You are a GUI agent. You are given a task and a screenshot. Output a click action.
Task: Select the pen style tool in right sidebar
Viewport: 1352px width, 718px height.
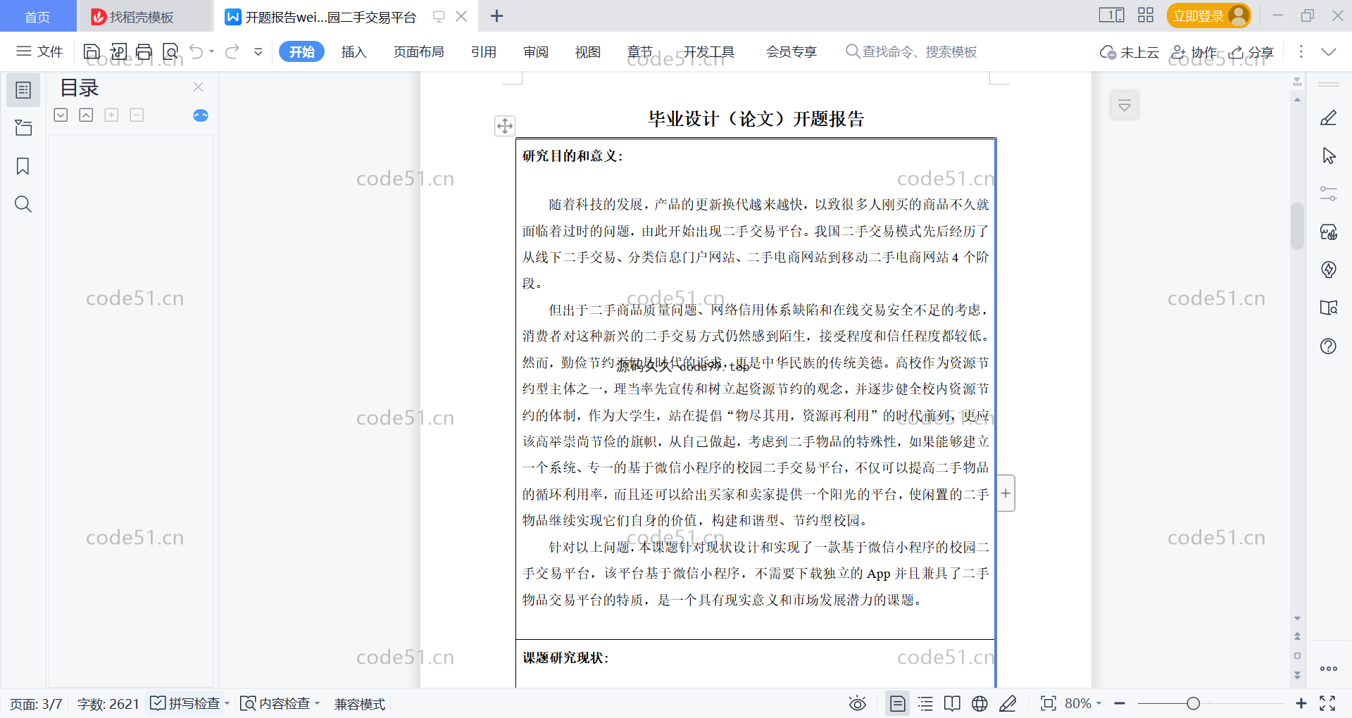[1329, 118]
